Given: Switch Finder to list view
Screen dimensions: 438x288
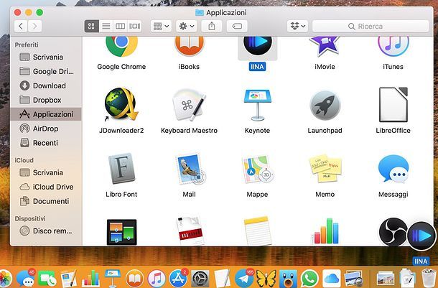Looking at the screenshot, I should click(x=106, y=27).
